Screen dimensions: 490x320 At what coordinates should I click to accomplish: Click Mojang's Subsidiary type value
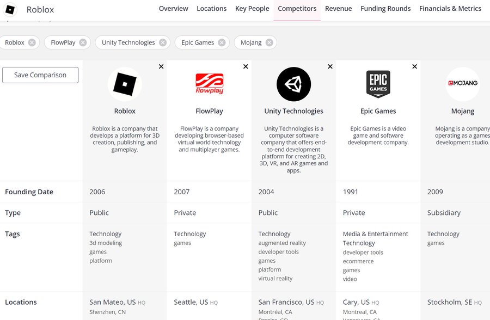[x=444, y=213]
